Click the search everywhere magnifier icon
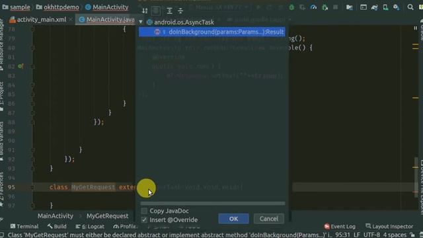This screenshot has height=238, width=423. (x=410, y=7)
